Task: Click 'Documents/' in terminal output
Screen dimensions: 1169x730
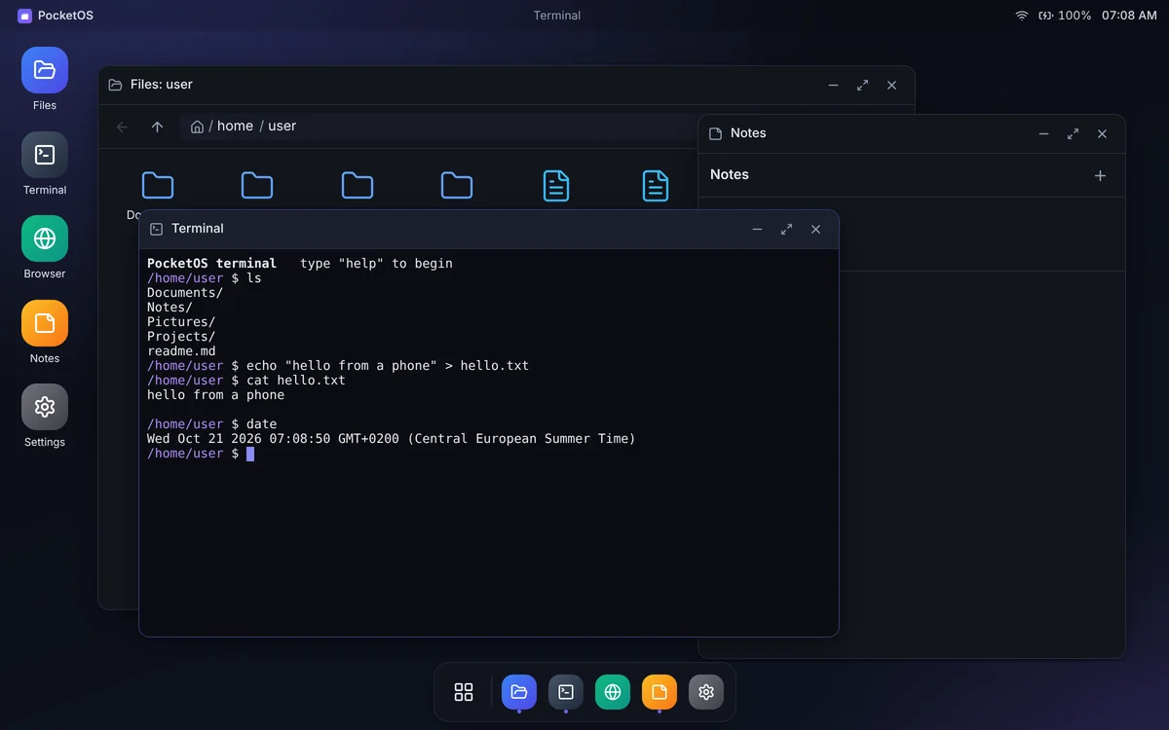Action: pyautogui.click(x=185, y=293)
